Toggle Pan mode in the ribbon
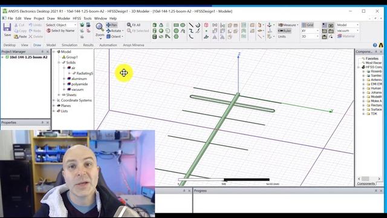The height and width of the screenshot is (218, 387). 111,25
